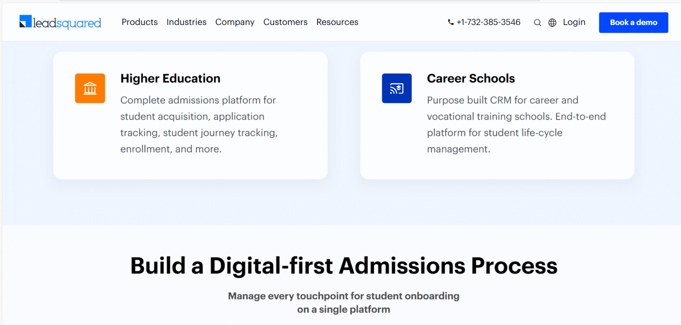Open the Industries menu
681x325 pixels.
click(x=186, y=22)
